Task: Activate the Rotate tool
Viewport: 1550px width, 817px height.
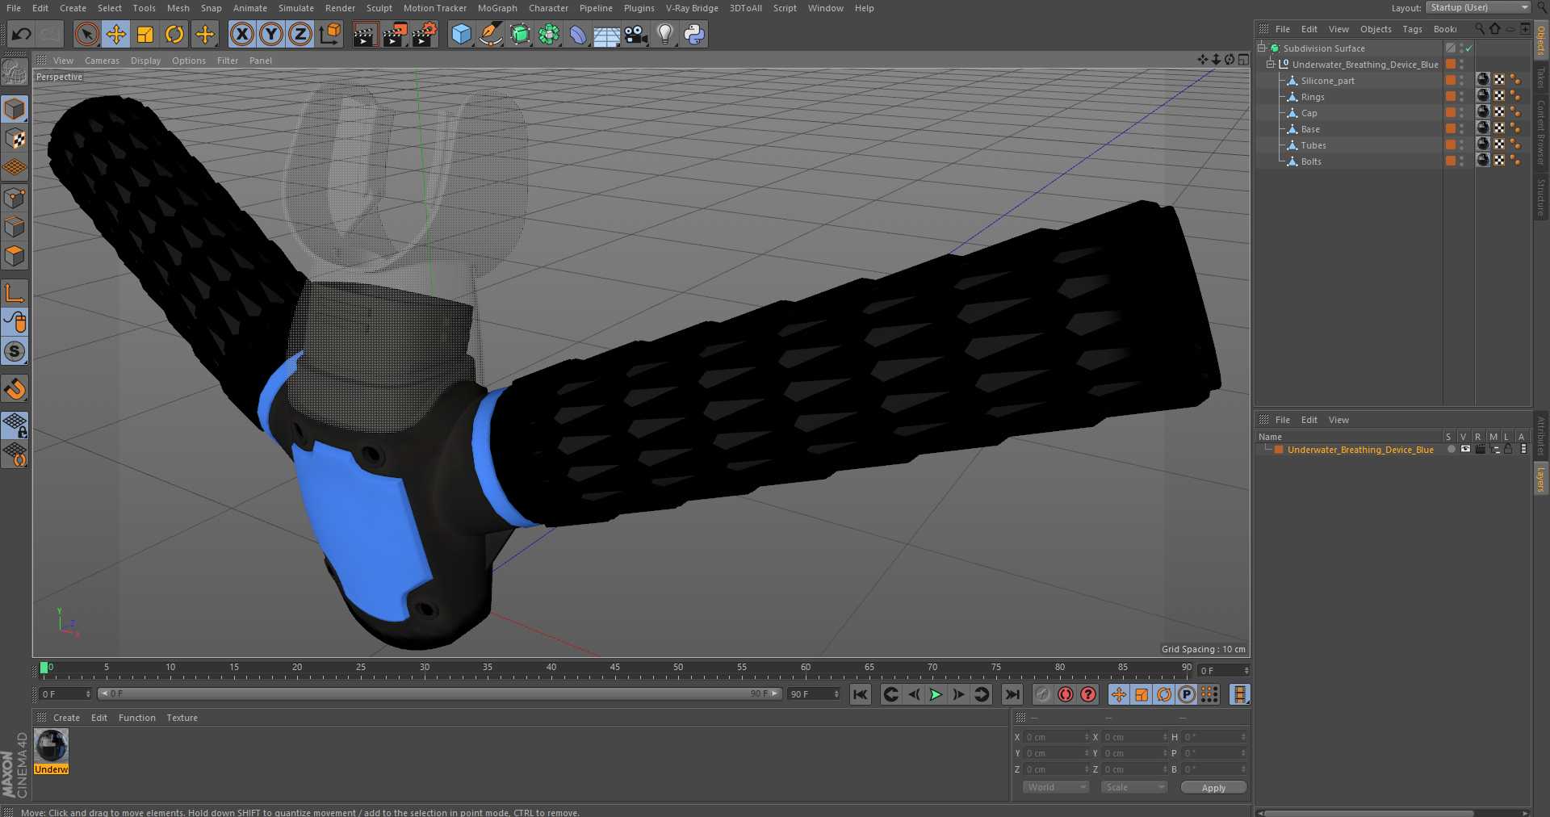Action: click(174, 34)
